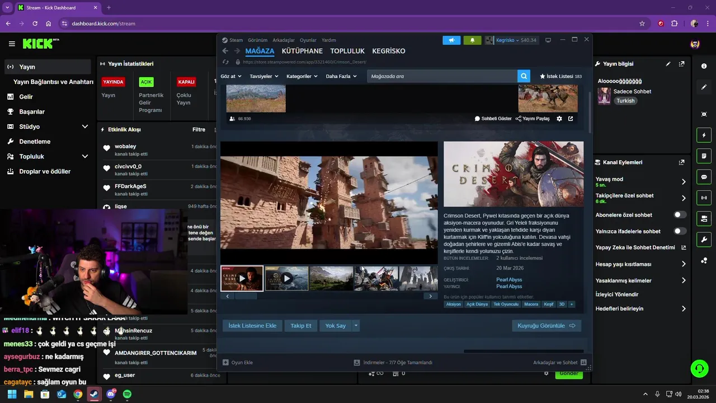
Task: Pop out the Kanal Eylemleri panel
Action: pyautogui.click(x=681, y=162)
